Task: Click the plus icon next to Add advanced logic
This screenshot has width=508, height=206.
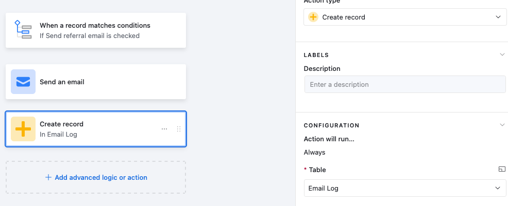Action: 48,177
